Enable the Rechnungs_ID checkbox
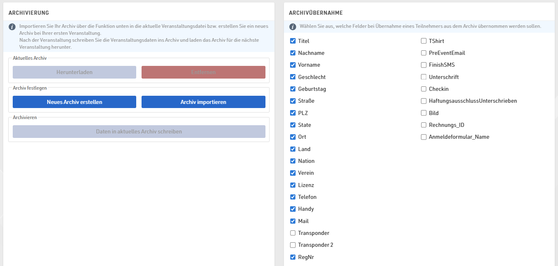 (423, 125)
